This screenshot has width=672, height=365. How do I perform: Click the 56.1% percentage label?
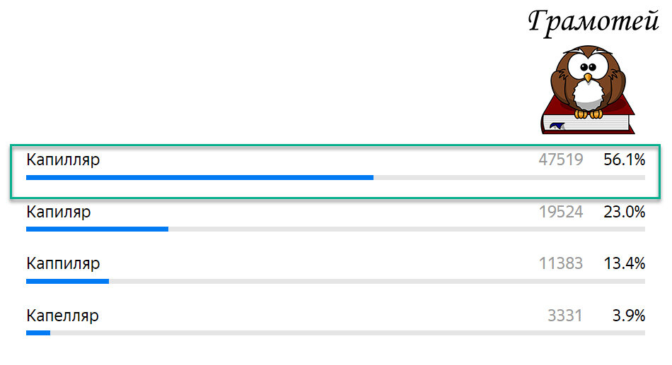click(624, 160)
